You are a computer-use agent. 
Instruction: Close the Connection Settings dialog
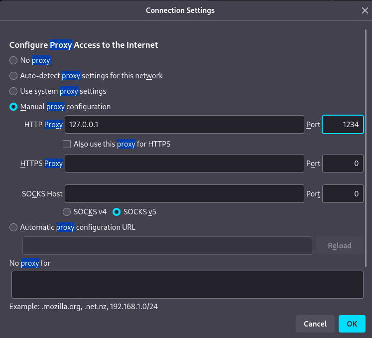365,10
